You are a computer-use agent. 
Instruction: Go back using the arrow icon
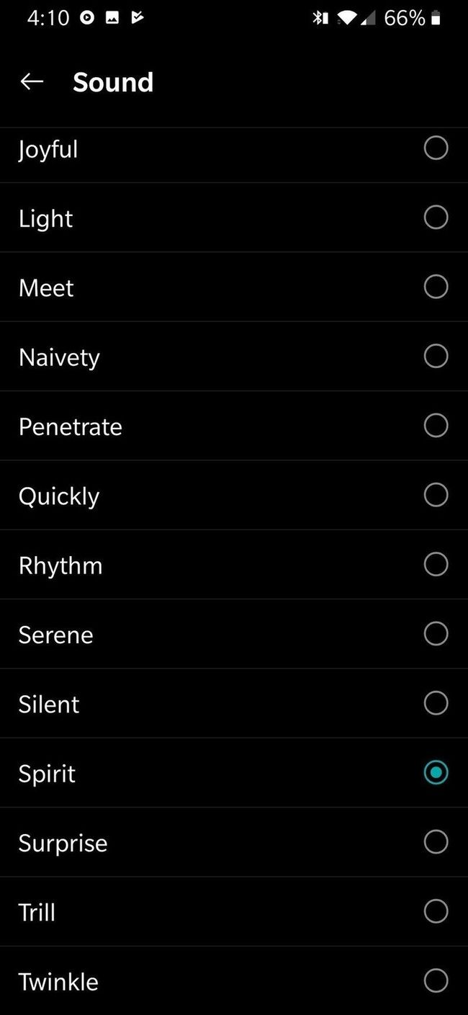click(32, 81)
